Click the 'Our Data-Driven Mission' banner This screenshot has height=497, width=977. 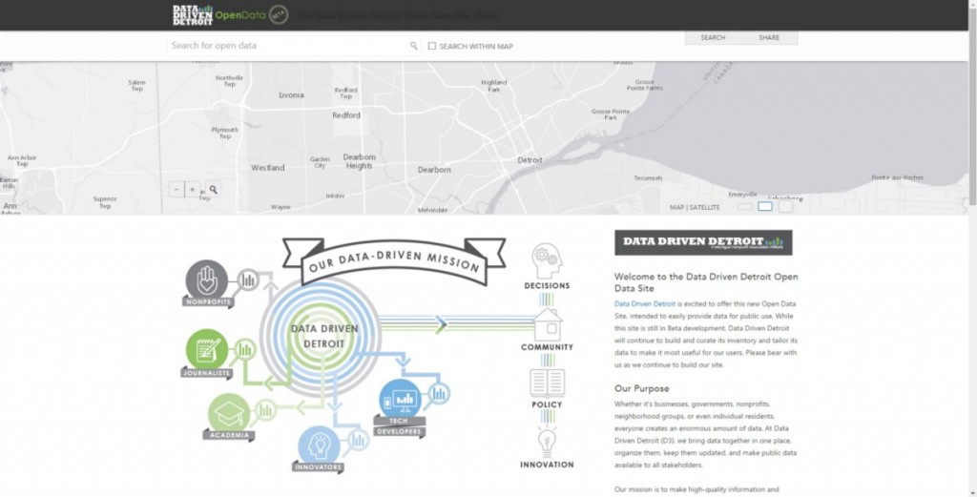coord(394,261)
